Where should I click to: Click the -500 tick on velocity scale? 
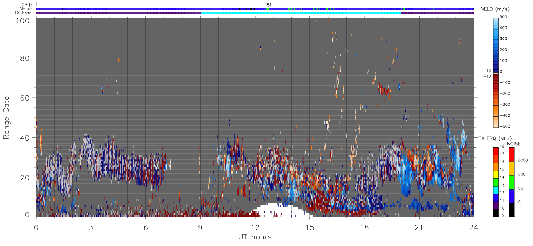pyautogui.click(x=505, y=127)
